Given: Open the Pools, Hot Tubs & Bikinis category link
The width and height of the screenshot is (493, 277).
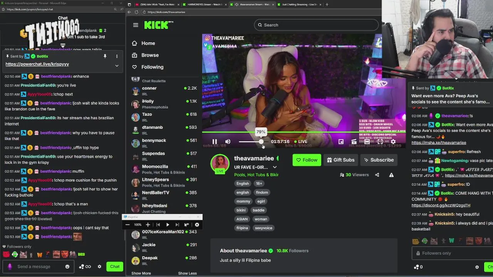Looking at the screenshot, I should pos(256,175).
